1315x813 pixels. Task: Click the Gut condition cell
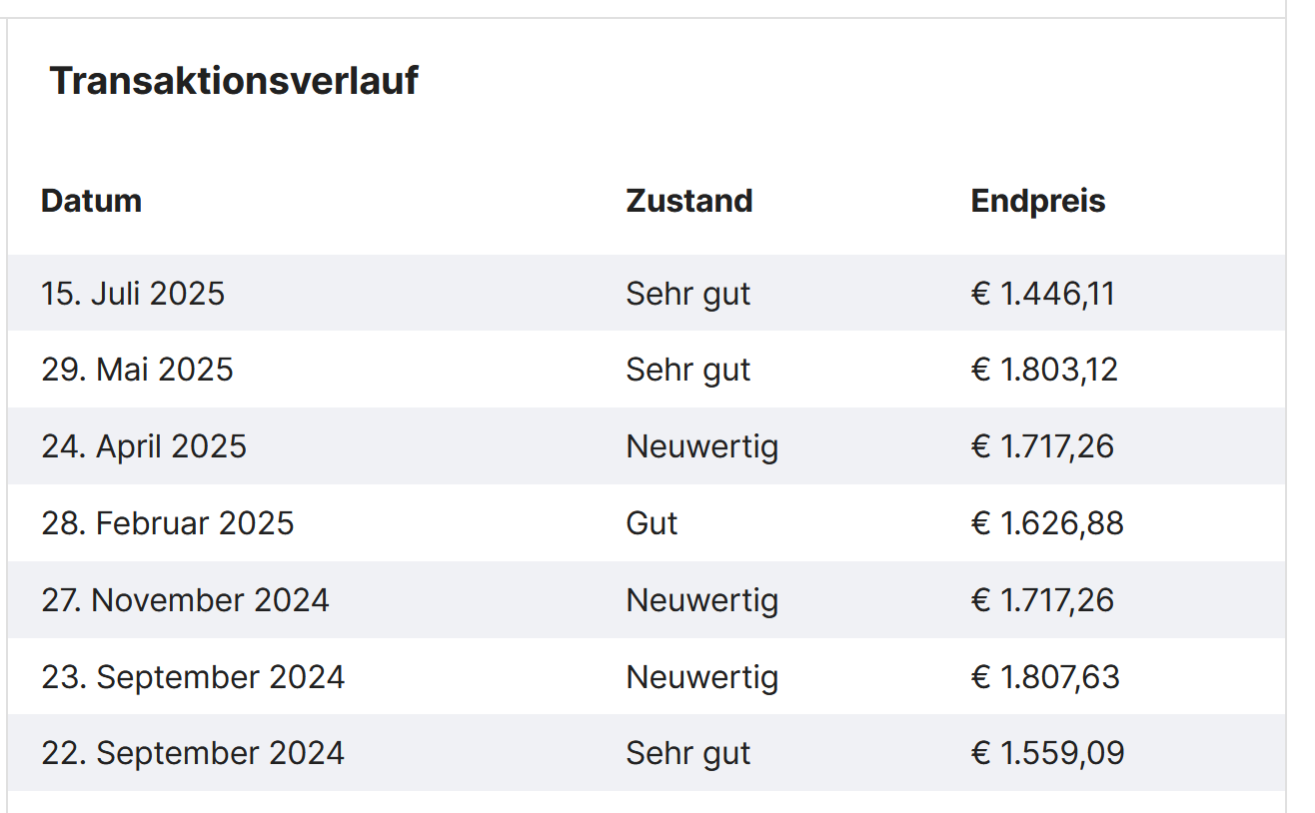pos(653,523)
